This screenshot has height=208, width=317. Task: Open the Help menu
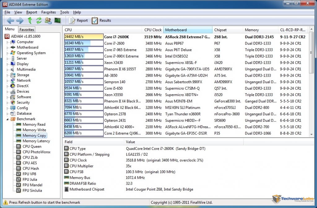77,12
